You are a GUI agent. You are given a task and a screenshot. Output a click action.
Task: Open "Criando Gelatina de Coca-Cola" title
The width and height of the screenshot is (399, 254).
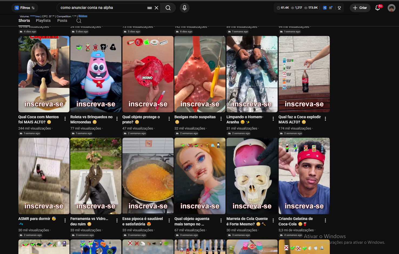[x=296, y=221]
